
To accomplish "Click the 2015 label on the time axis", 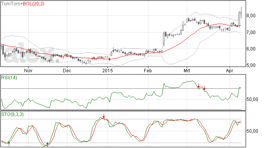I will click(108, 70).
